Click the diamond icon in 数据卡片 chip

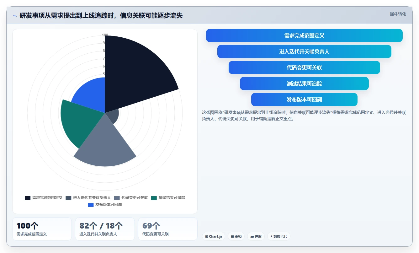click(x=271, y=236)
